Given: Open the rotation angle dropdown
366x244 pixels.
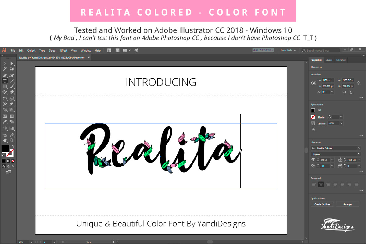Looking at the screenshot, I should click(x=332, y=92).
